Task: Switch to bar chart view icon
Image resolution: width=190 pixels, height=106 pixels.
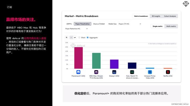Action: point(75,37)
